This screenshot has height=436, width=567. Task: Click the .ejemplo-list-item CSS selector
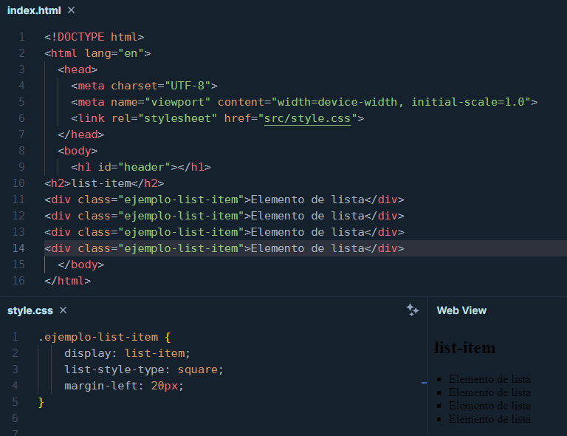pyautogui.click(x=97, y=337)
